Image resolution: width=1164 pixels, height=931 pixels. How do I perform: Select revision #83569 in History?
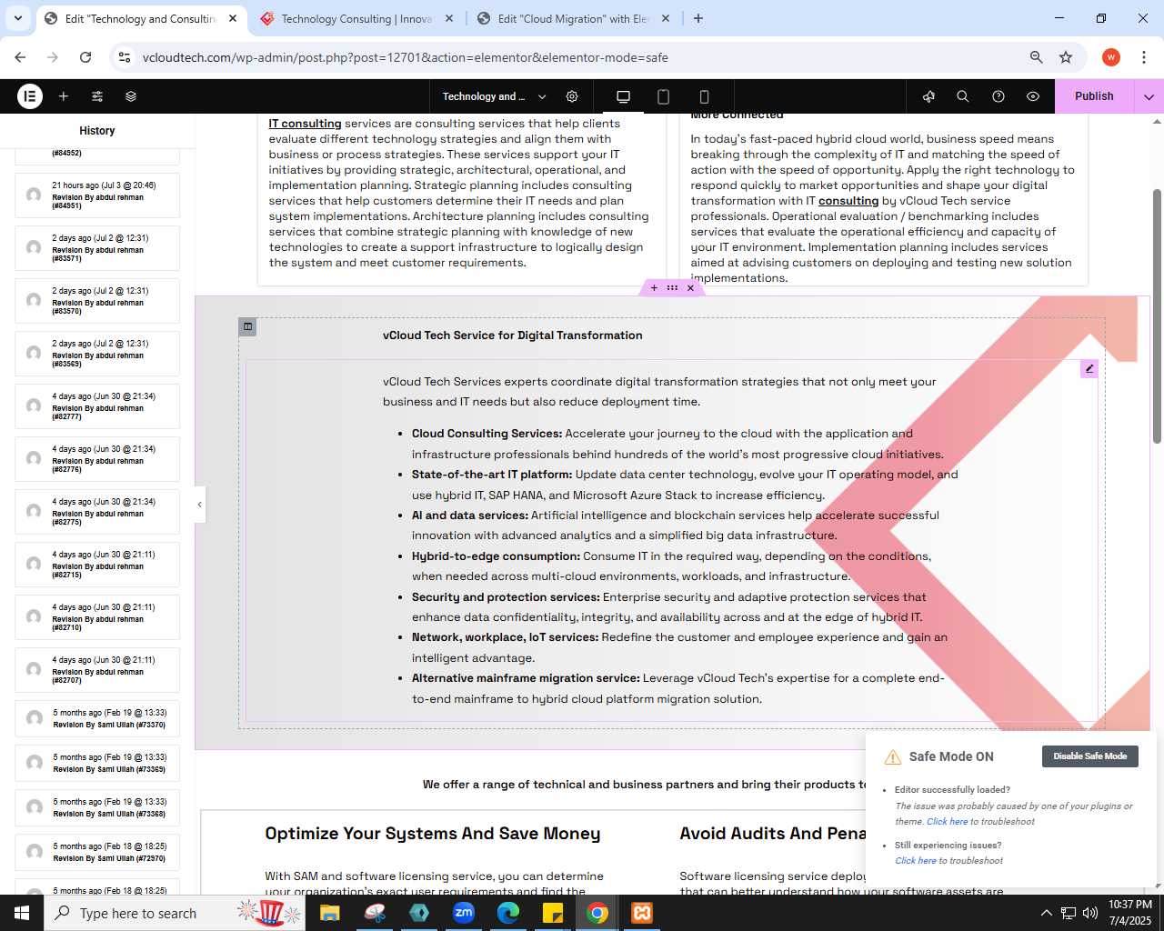[x=97, y=354]
